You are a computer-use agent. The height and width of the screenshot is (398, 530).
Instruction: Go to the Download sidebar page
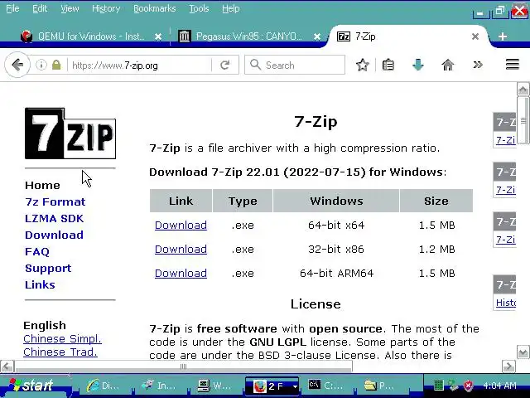[54, 235]
